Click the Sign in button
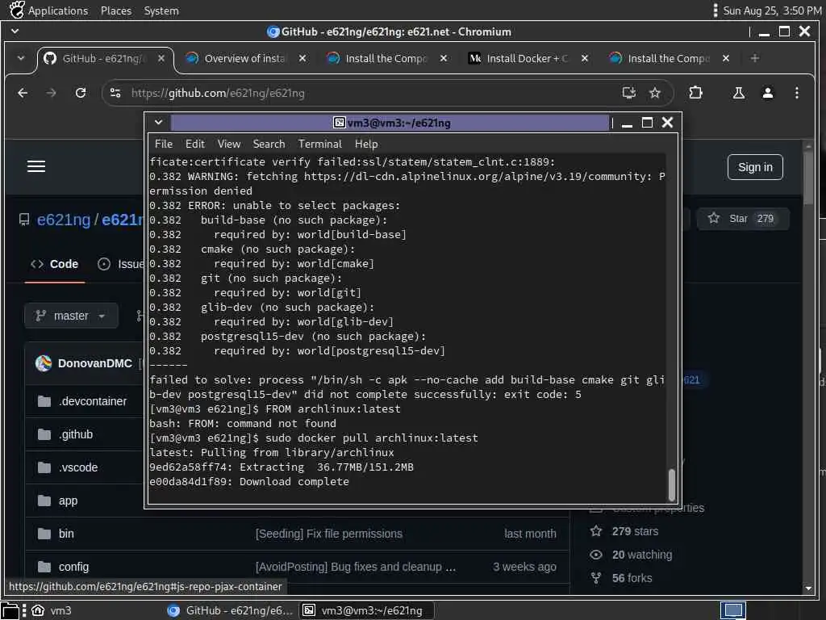The image size is (826, 620). pos(755,167)
